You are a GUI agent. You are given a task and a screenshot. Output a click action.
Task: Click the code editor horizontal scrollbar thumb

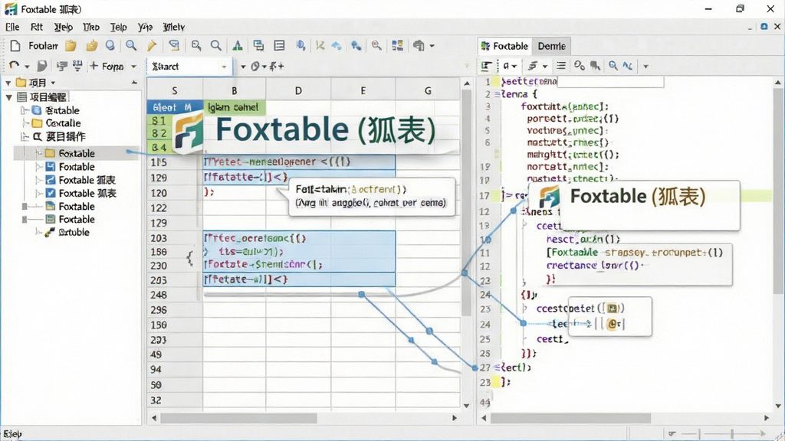coord(570,418)
